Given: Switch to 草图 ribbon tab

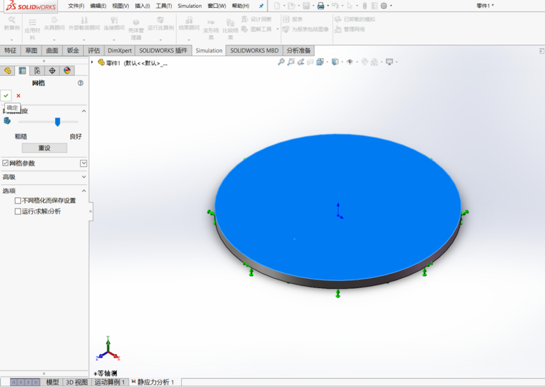Looking at the screenshot, I should point(32,50).
